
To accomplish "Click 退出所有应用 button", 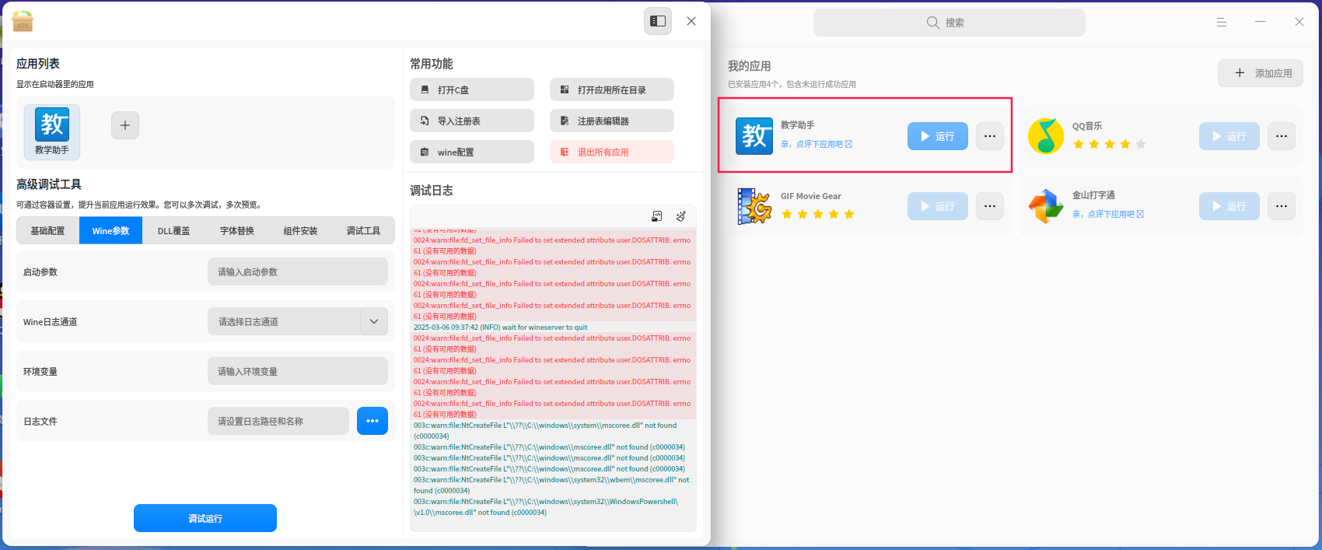I will click(612, 152).
